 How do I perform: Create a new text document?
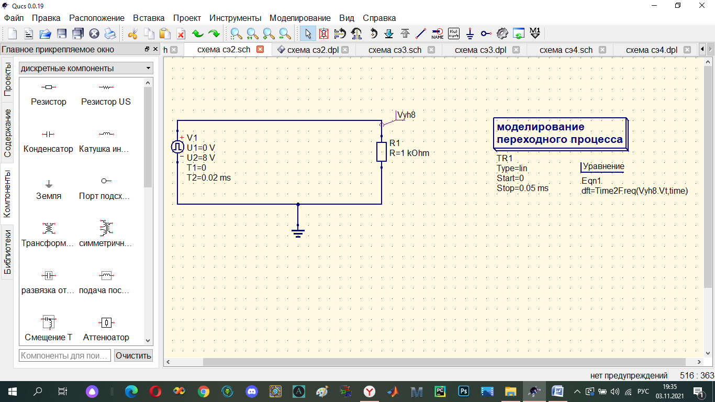28,34
